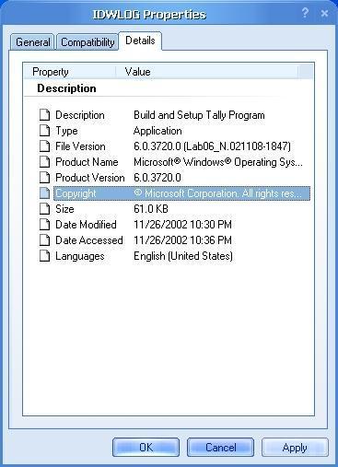Click the icon beside Date Modified

pos(45,225)
